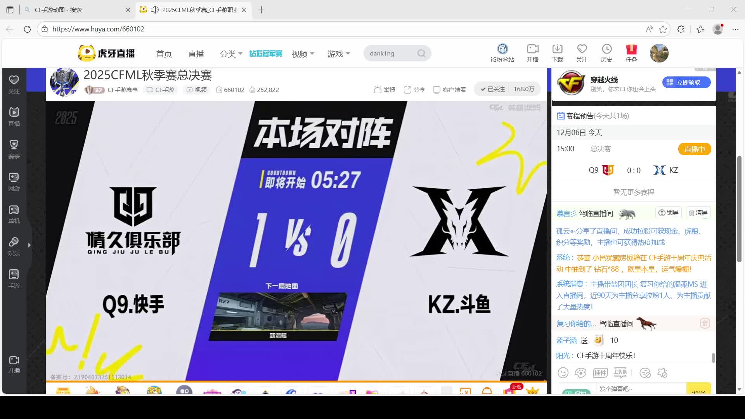The height and width of the screenshot is (419, 745).
Task: Expand the 分类 dropdown menu
Action: 231,54
